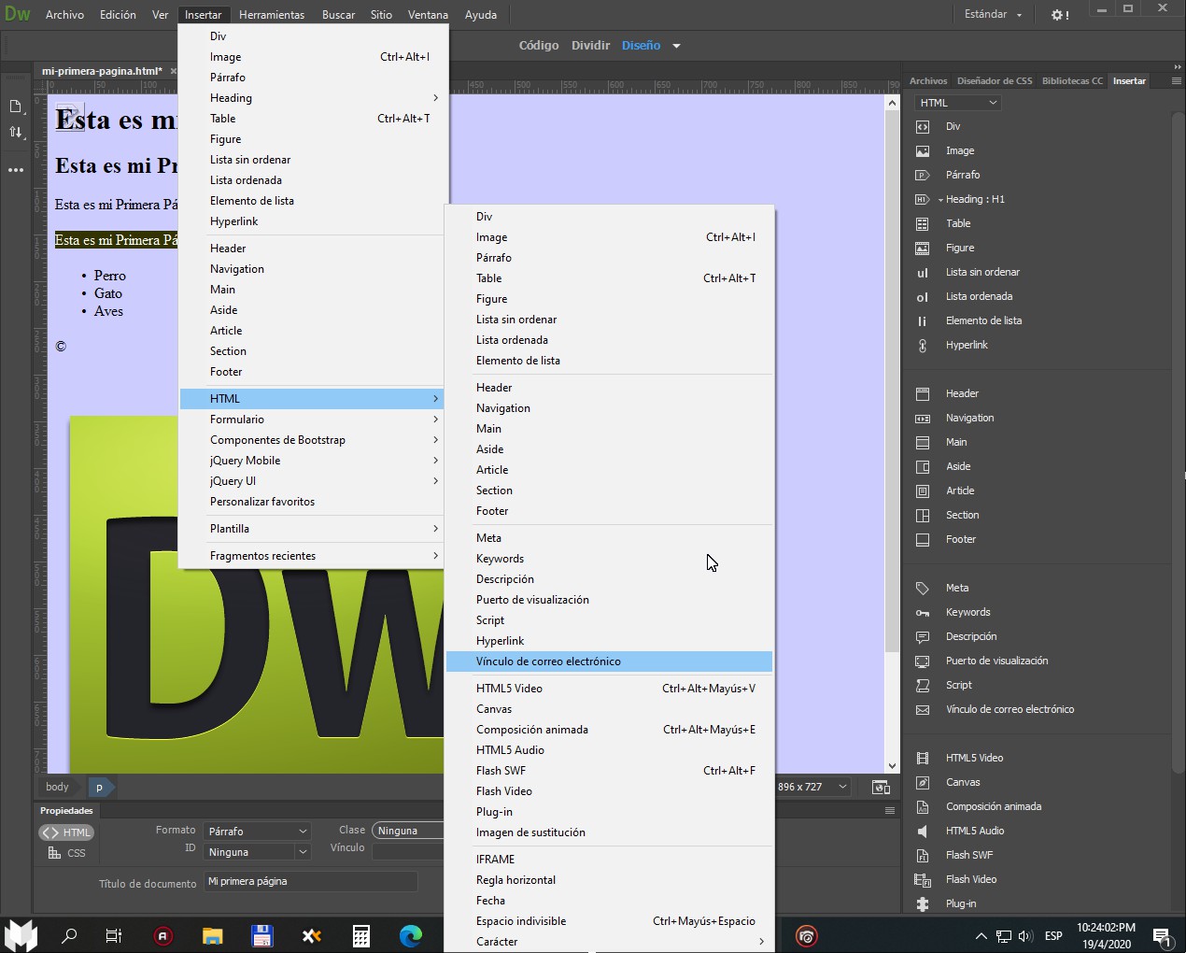1186x953 pixels.
Task: Click the document view vertical scrollbar
Action: coord(892,383)
